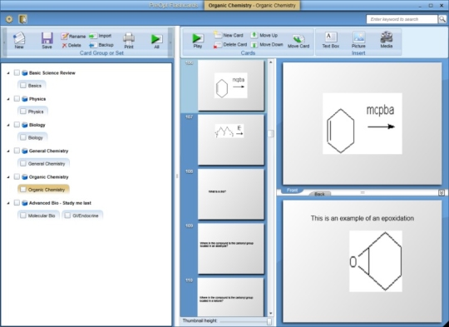Check the GI/Endocrine set checkbox
Screen dimensions: 449x327
(x=67, y=216)
